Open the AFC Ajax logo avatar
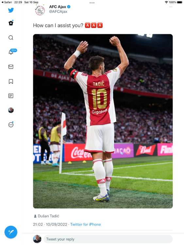 tap(40, 10)
